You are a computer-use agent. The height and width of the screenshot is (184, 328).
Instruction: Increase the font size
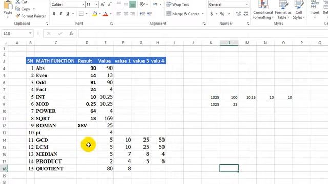click(102, 4)
